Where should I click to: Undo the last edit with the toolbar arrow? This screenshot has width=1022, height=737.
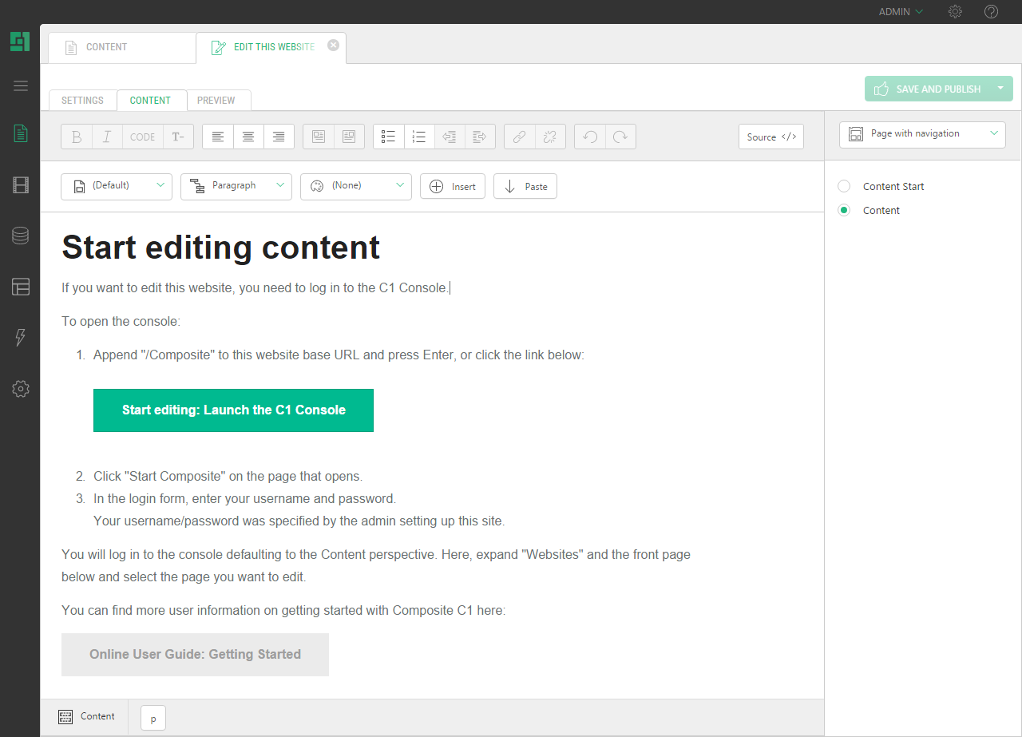(x=590, y=137)
